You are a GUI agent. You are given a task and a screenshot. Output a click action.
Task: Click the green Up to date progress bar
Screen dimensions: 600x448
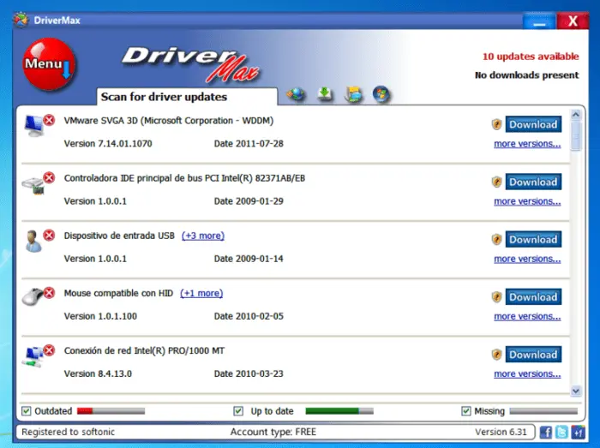click(339, 411)
